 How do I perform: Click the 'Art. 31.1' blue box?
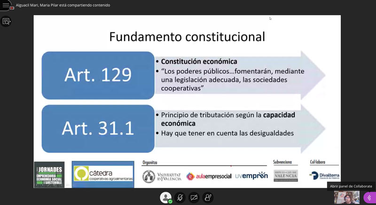point(98,128)
